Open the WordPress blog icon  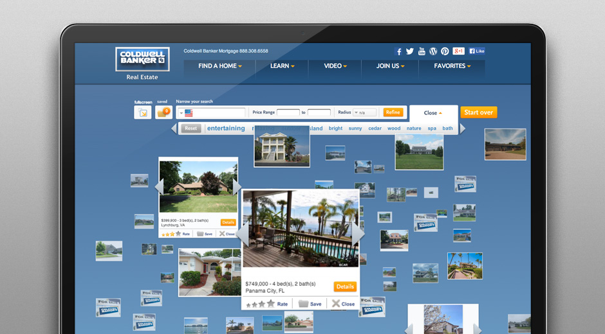click(433, 51)
